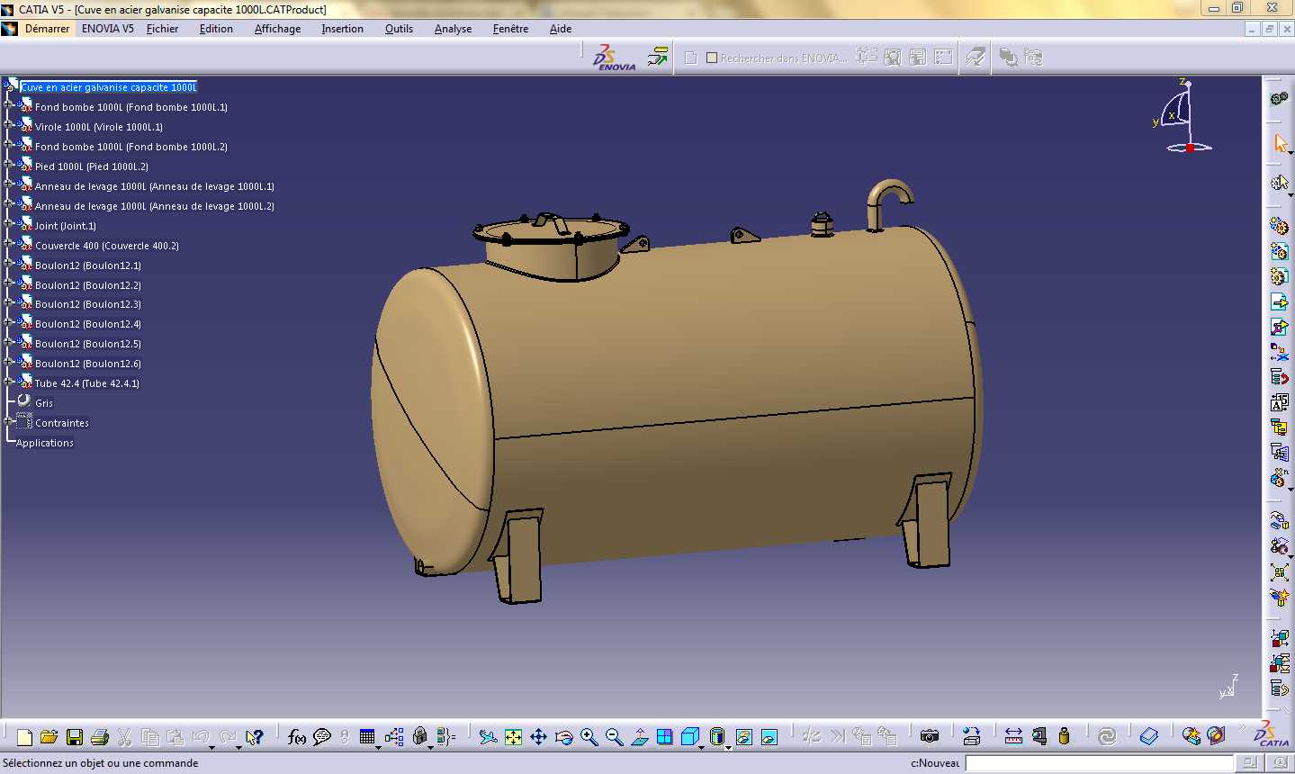Screen dimensions: 1295x774
Task: Click the product structure tree icon in bottom toolbar
Action: pos(394,737)
